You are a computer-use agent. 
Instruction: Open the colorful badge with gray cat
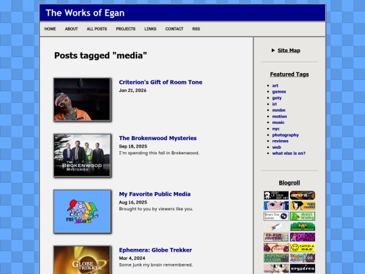coord(302,258)
